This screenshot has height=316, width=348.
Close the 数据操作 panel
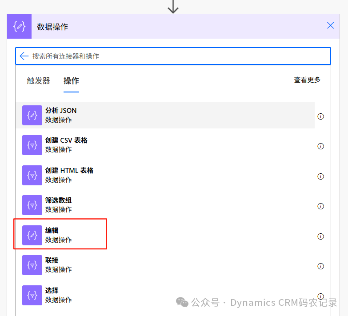pos(330,25)
